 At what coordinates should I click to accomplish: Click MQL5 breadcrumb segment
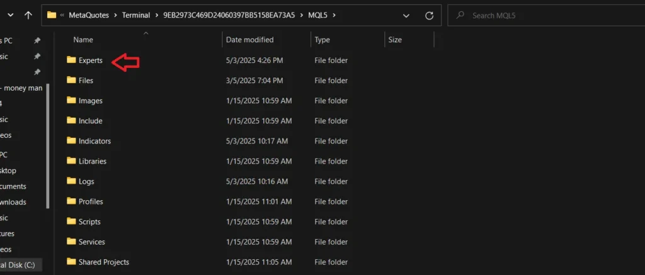[x=317, y=16]
